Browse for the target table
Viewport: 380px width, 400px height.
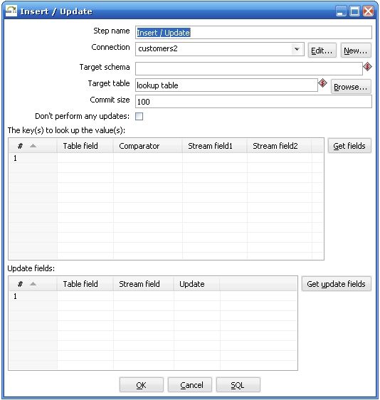[x=351, y=87]
